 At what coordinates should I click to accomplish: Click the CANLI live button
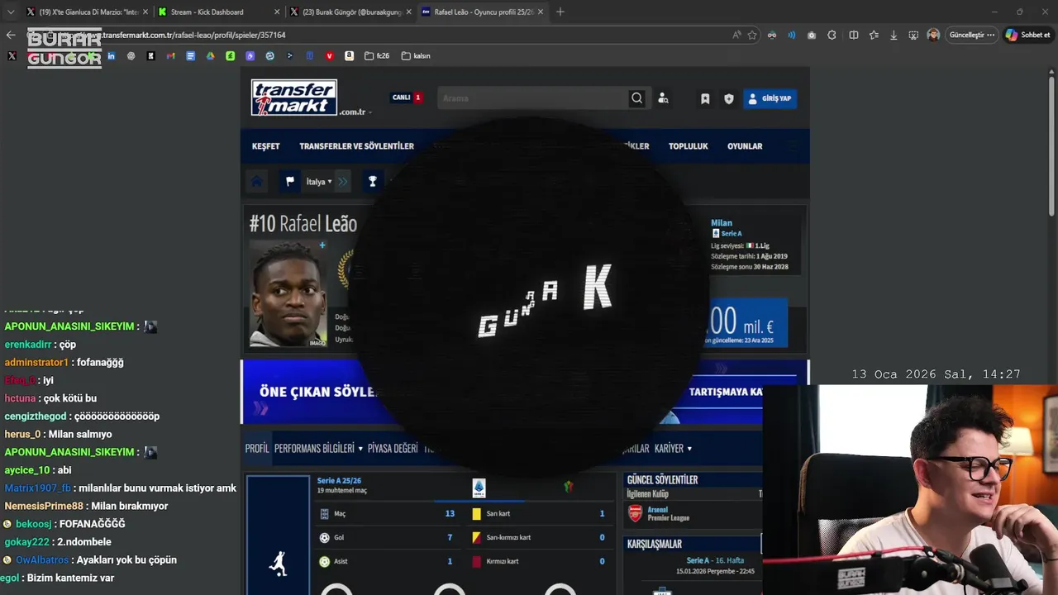pos(407,98)
